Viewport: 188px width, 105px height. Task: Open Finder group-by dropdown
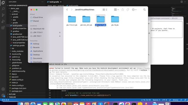(x=116, y=10)
